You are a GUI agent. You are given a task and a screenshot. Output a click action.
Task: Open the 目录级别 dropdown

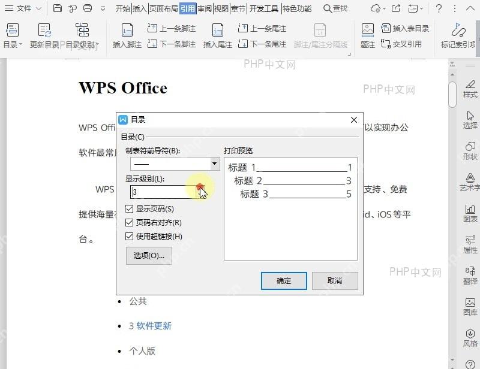(x=82, y=36)
